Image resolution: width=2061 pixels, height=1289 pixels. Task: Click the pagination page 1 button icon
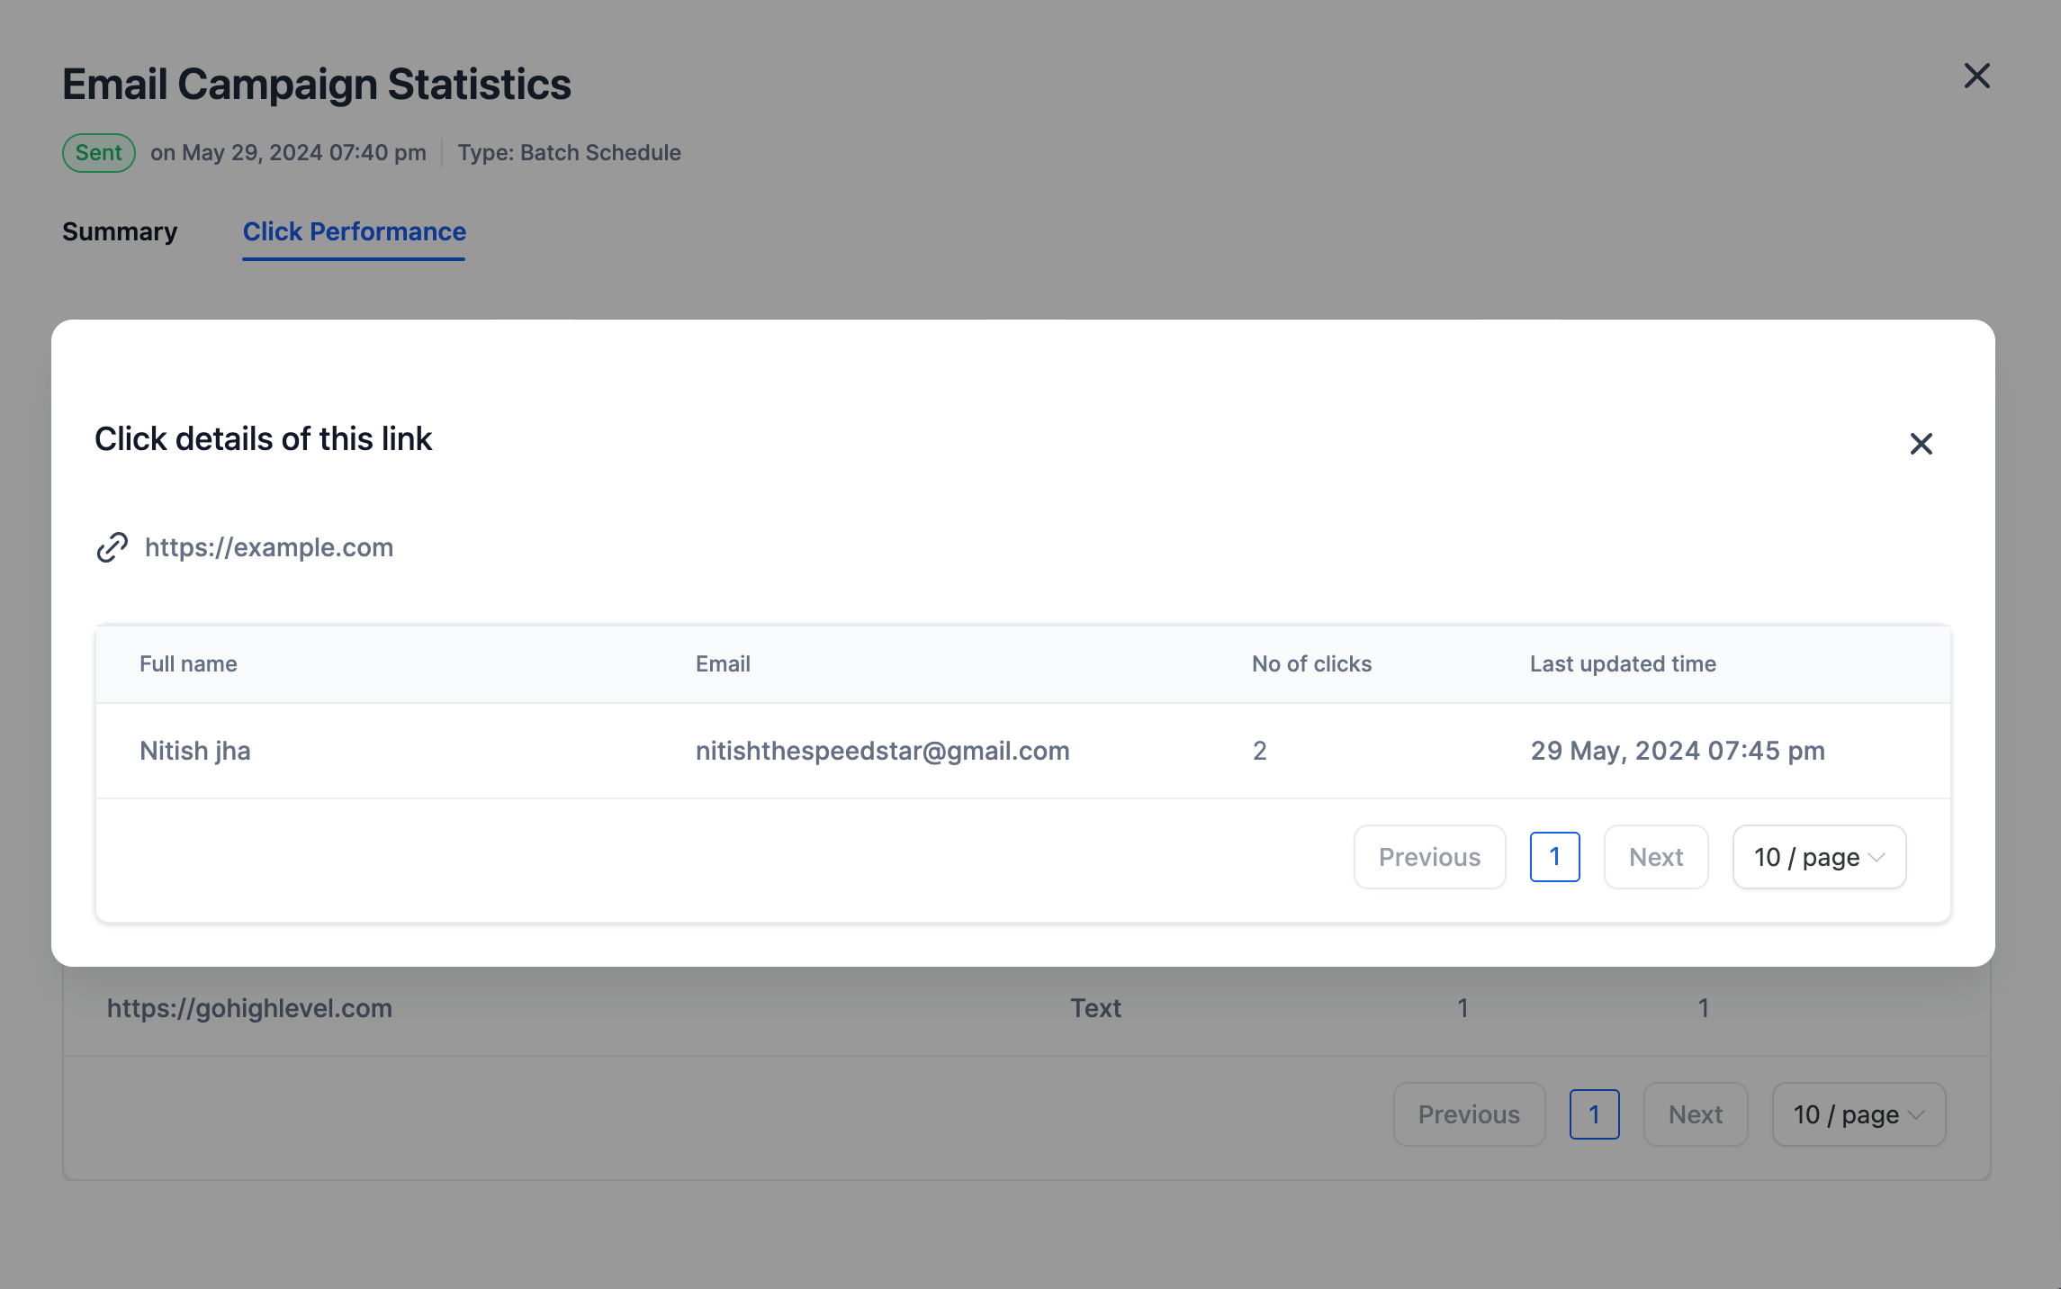click(x=1554, y=855)
